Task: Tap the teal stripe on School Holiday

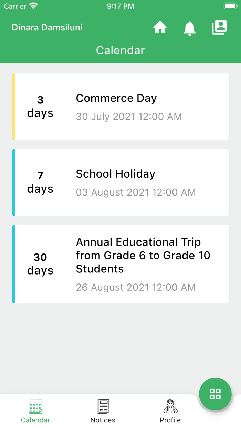Action: tap(13, 182)
